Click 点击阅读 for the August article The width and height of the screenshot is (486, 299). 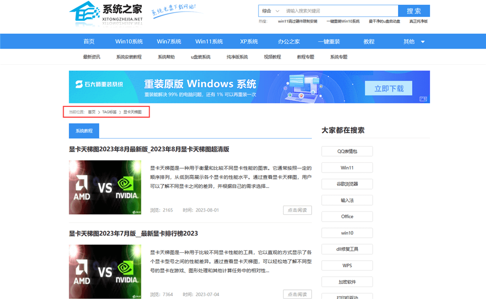click(x=297, y=210)
